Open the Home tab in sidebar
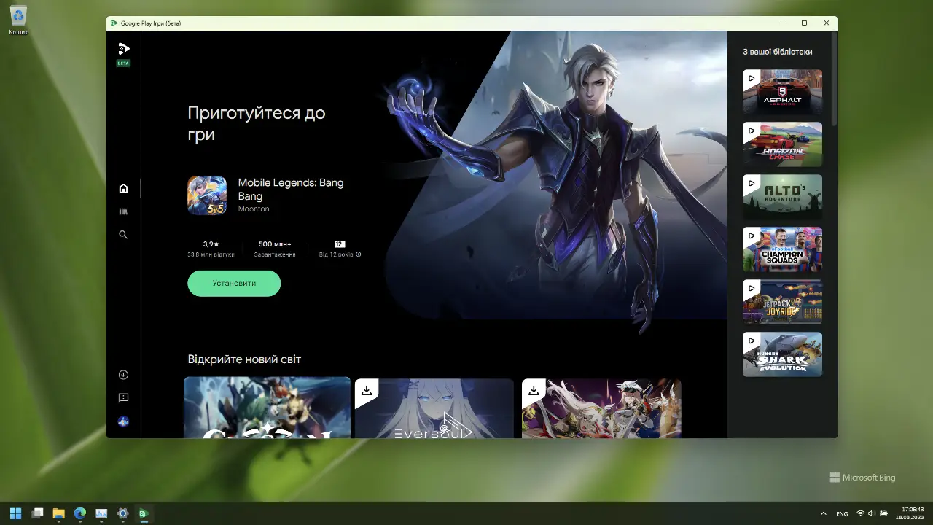933x525 pixels. (123, 188)
